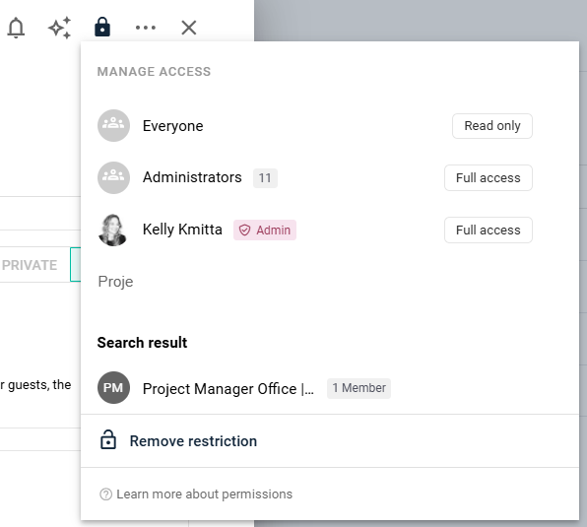The image size is (587, 527).
Task: Click the lock access icon
Action: (102, 27)
